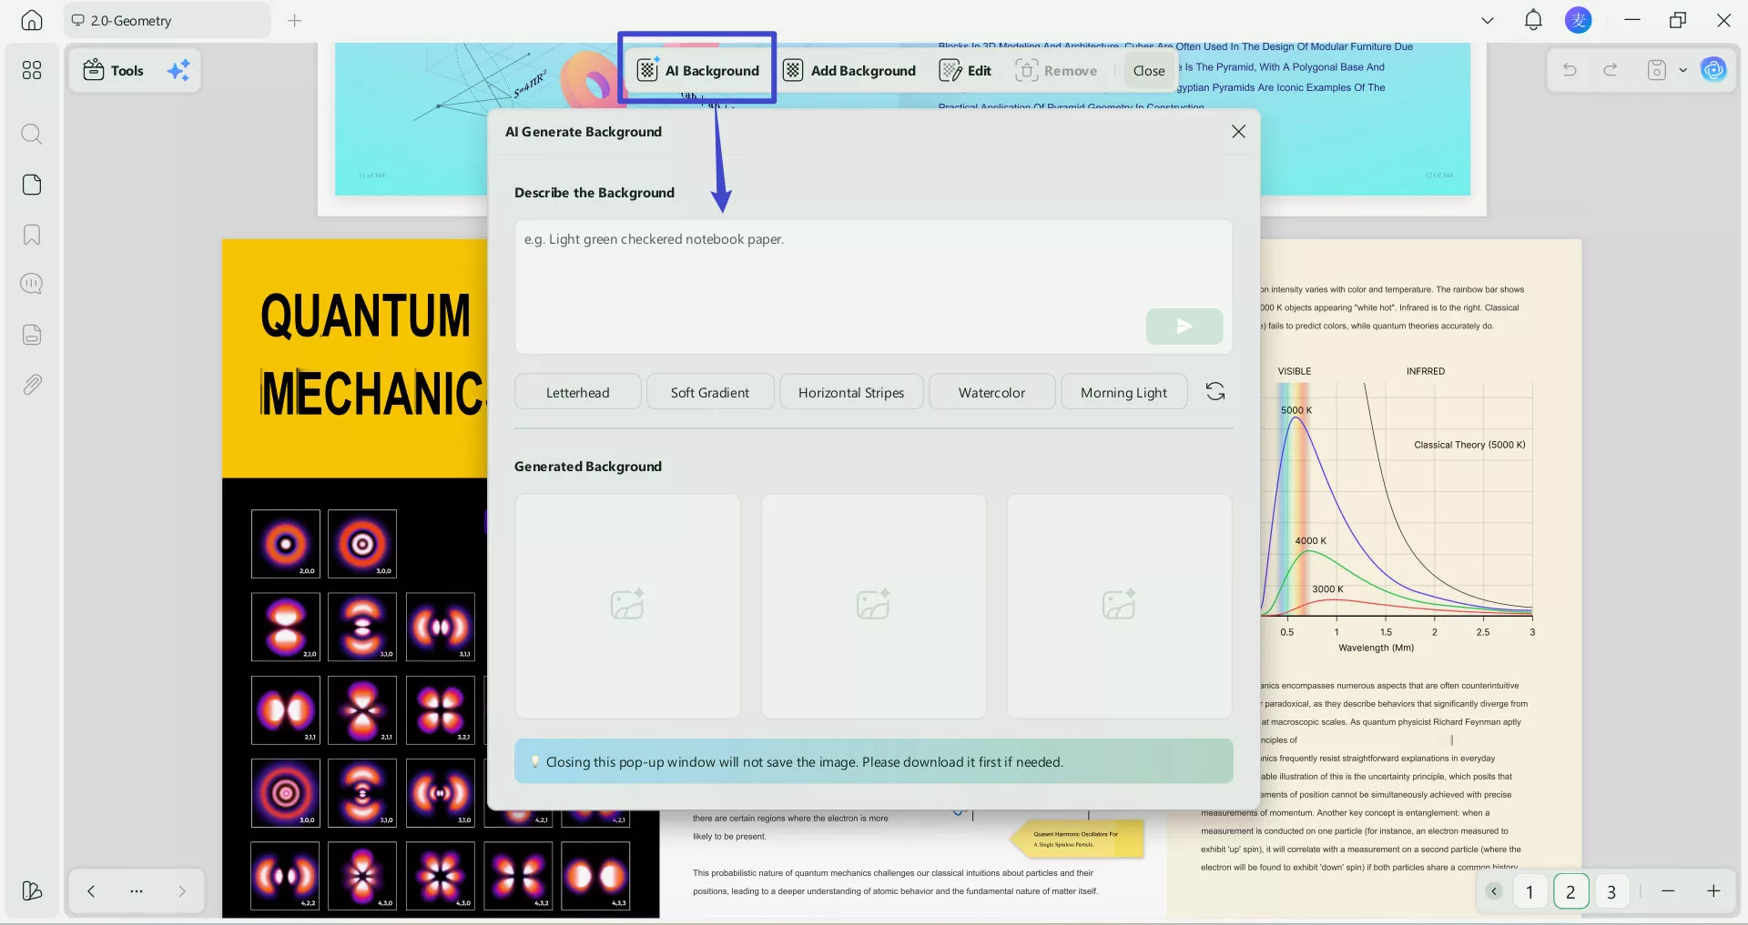Switch to the 2.0-Geometry tab
The height and width of the screenshot is (925, 1748).
pyautogui.click(x=168, y=20)
